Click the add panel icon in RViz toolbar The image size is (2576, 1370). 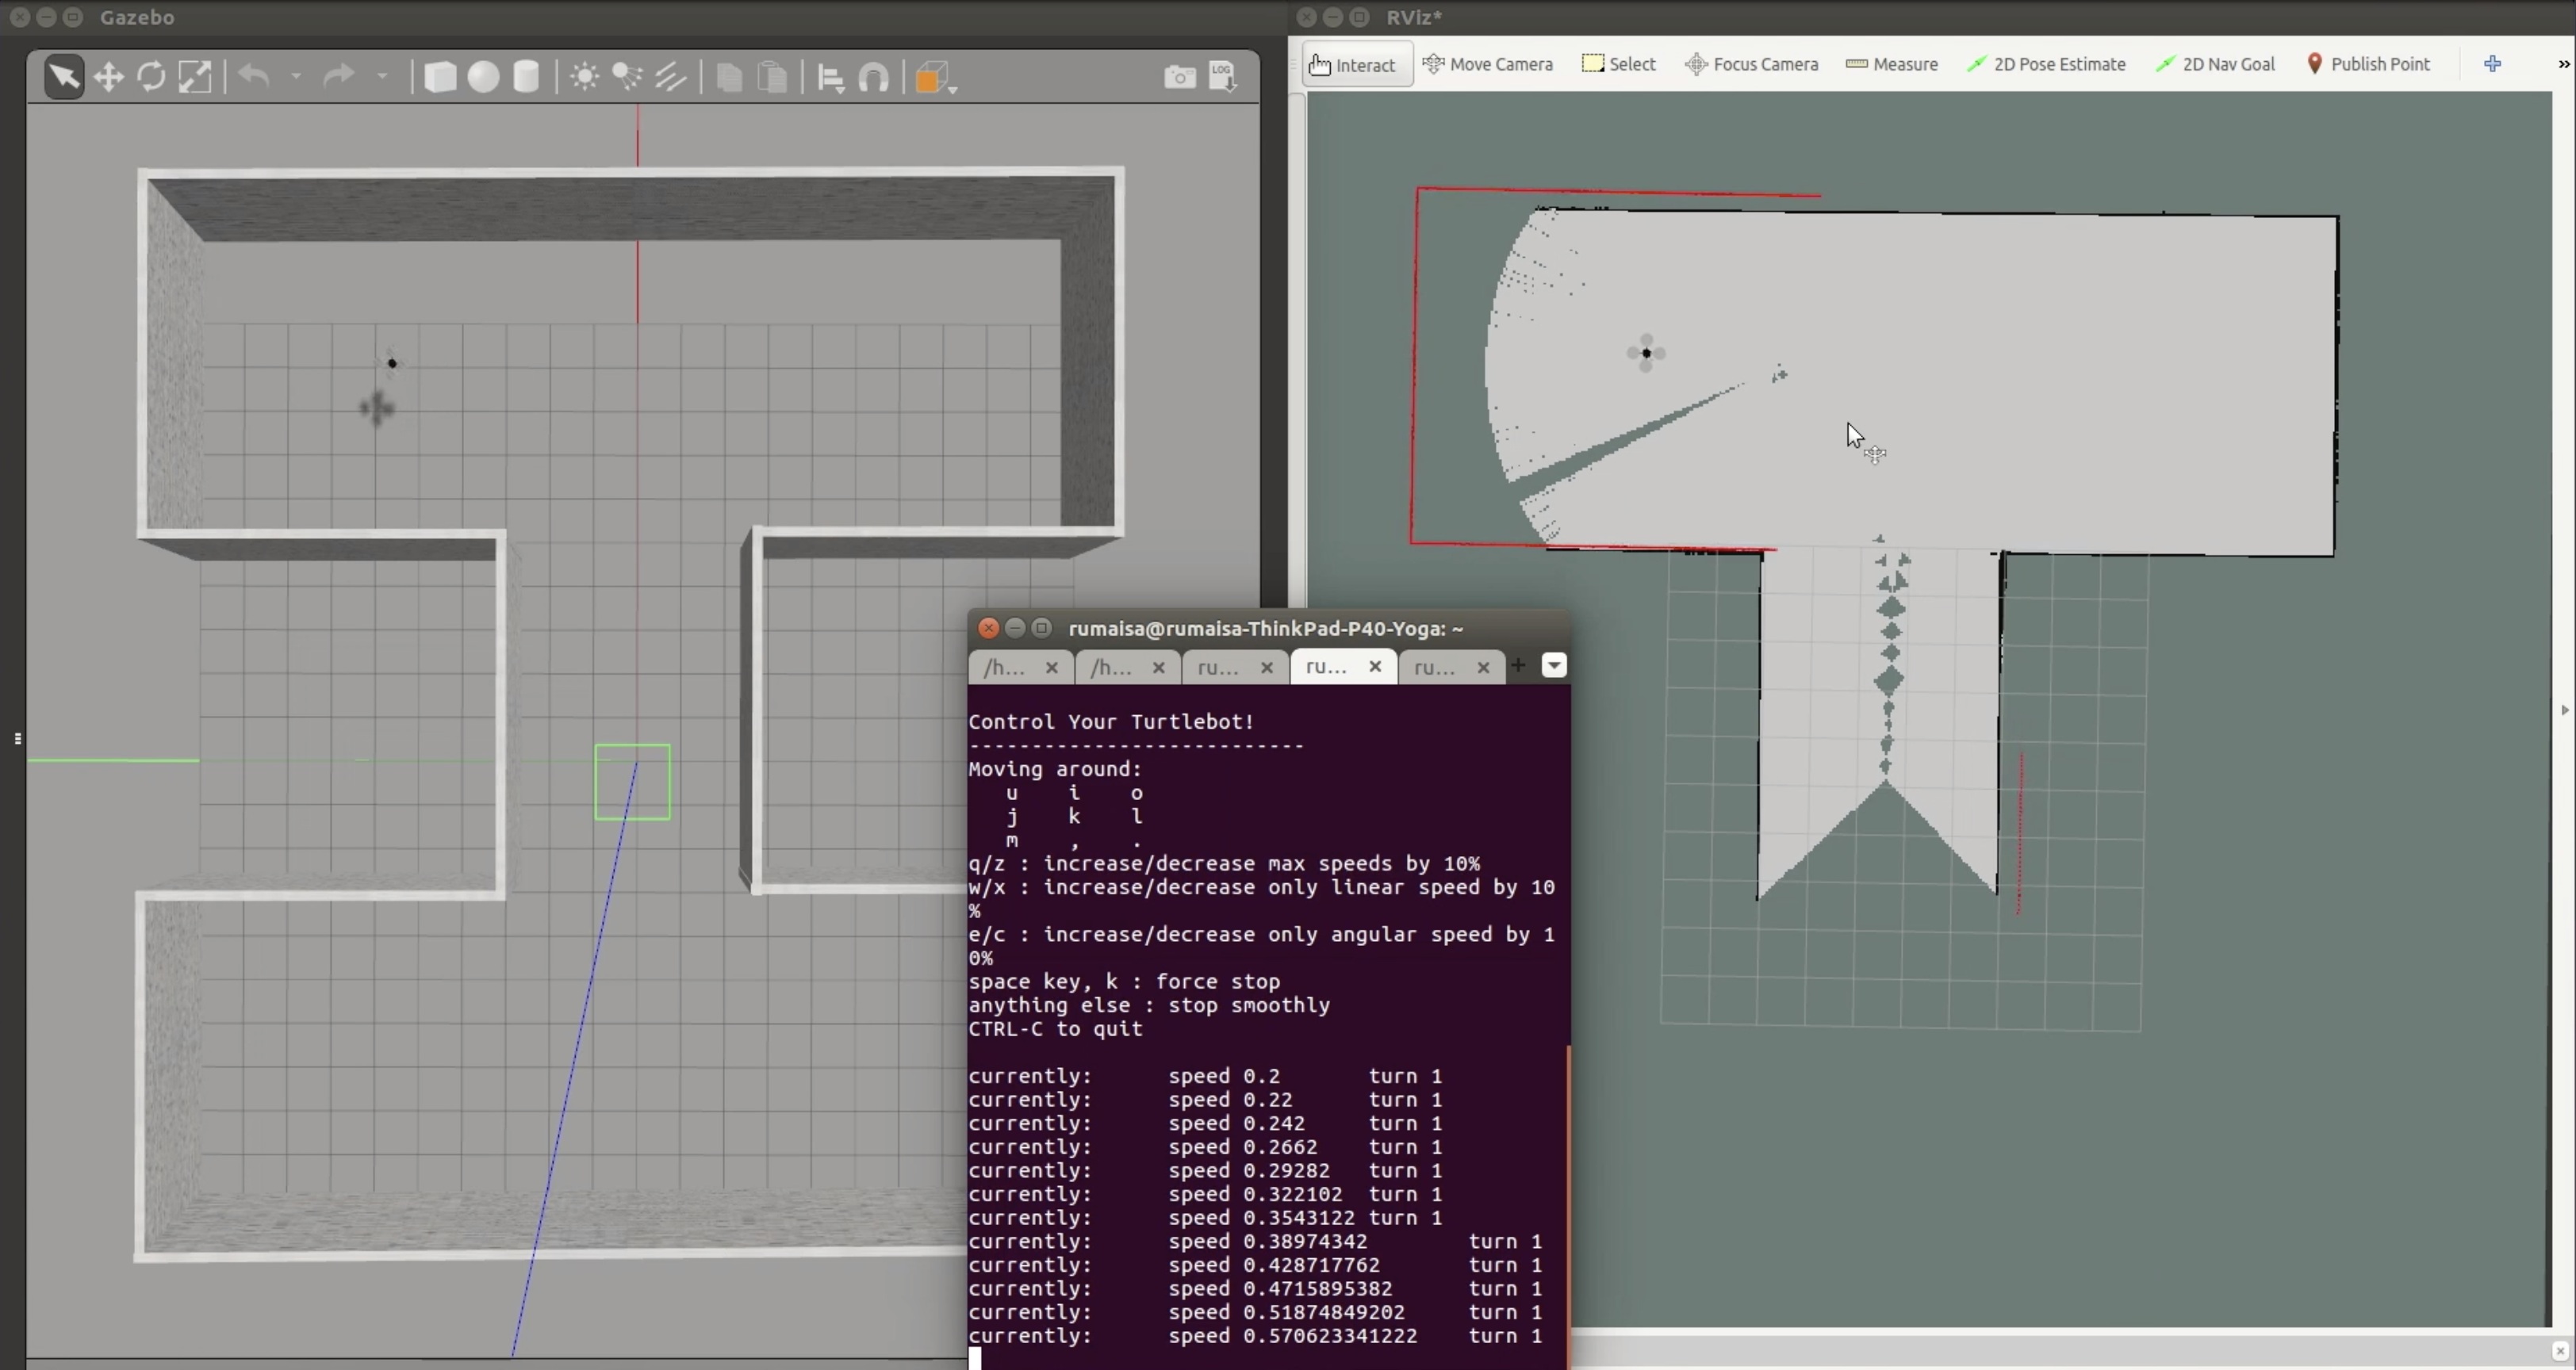(2493, 63)
